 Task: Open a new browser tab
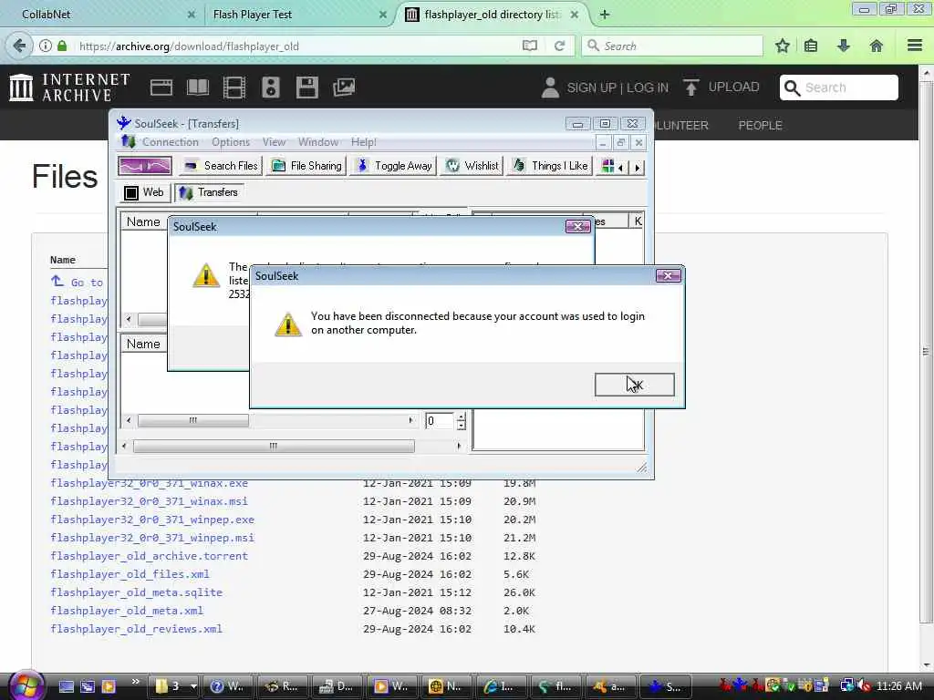605,15
